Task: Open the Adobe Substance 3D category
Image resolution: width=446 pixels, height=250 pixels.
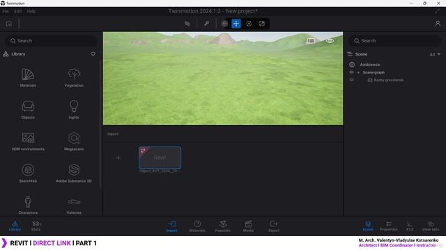Action: 74,173
